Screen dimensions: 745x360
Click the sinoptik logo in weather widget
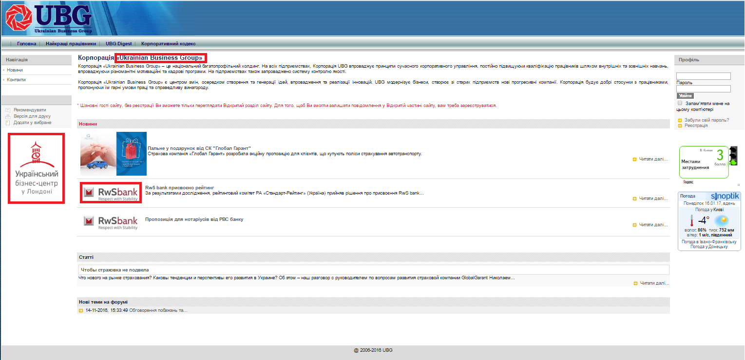click(x=725, y=196)
